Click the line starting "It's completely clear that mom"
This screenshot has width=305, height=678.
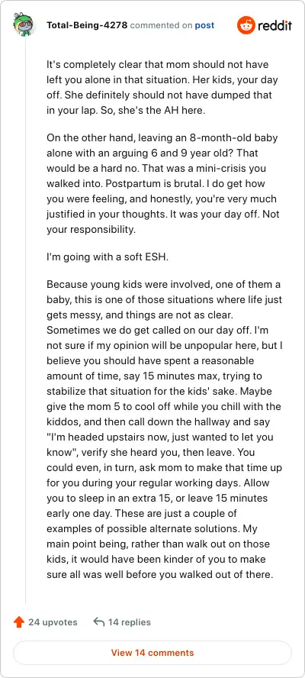click(x=158, y=65)
